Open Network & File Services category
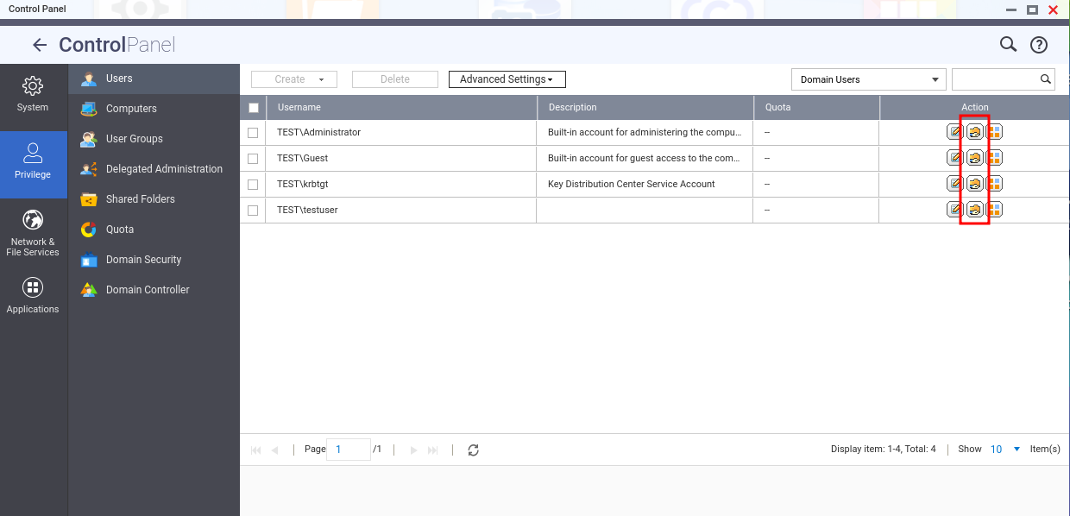This screenshot has width=1070, height=516. coord(33,232)
